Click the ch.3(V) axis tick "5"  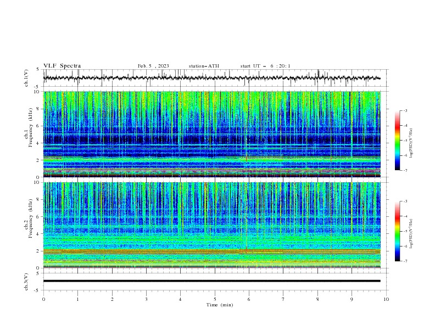point(38,273)
